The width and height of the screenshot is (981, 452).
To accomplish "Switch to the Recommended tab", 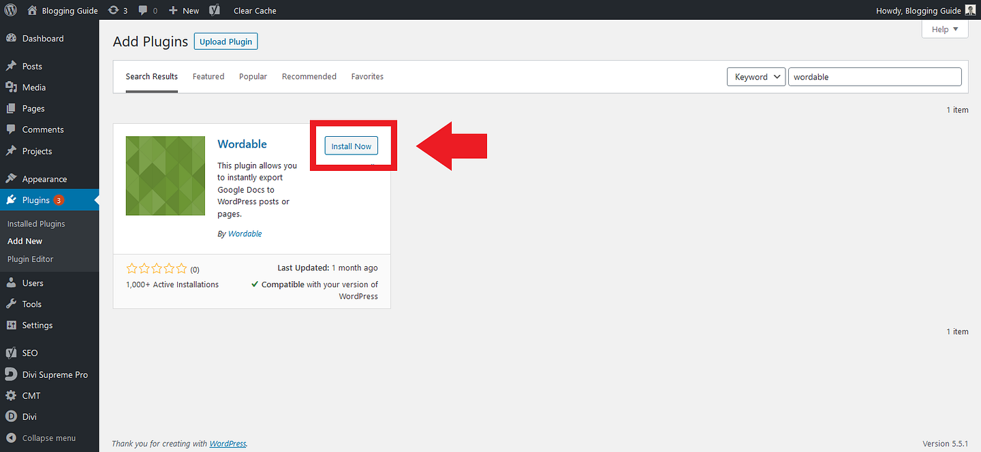I will [x=309, y=76].
